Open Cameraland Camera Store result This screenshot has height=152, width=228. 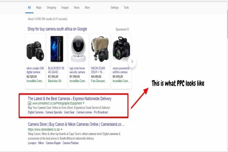tap(76, 124)
